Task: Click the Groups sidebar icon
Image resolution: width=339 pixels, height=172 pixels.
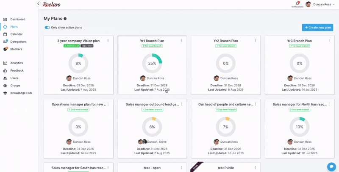Action: click(x=5, y=86)
